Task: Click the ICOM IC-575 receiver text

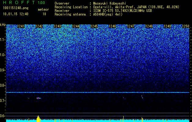Action: (122, 11)
